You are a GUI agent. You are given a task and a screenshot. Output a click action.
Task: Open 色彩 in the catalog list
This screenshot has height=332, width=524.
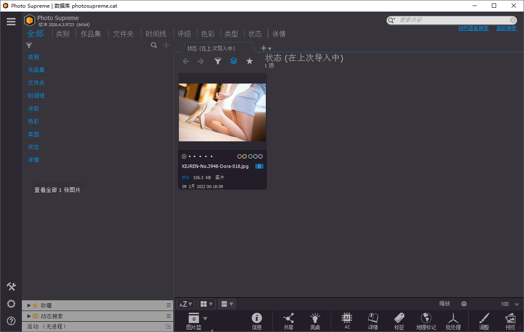[33, 121]
